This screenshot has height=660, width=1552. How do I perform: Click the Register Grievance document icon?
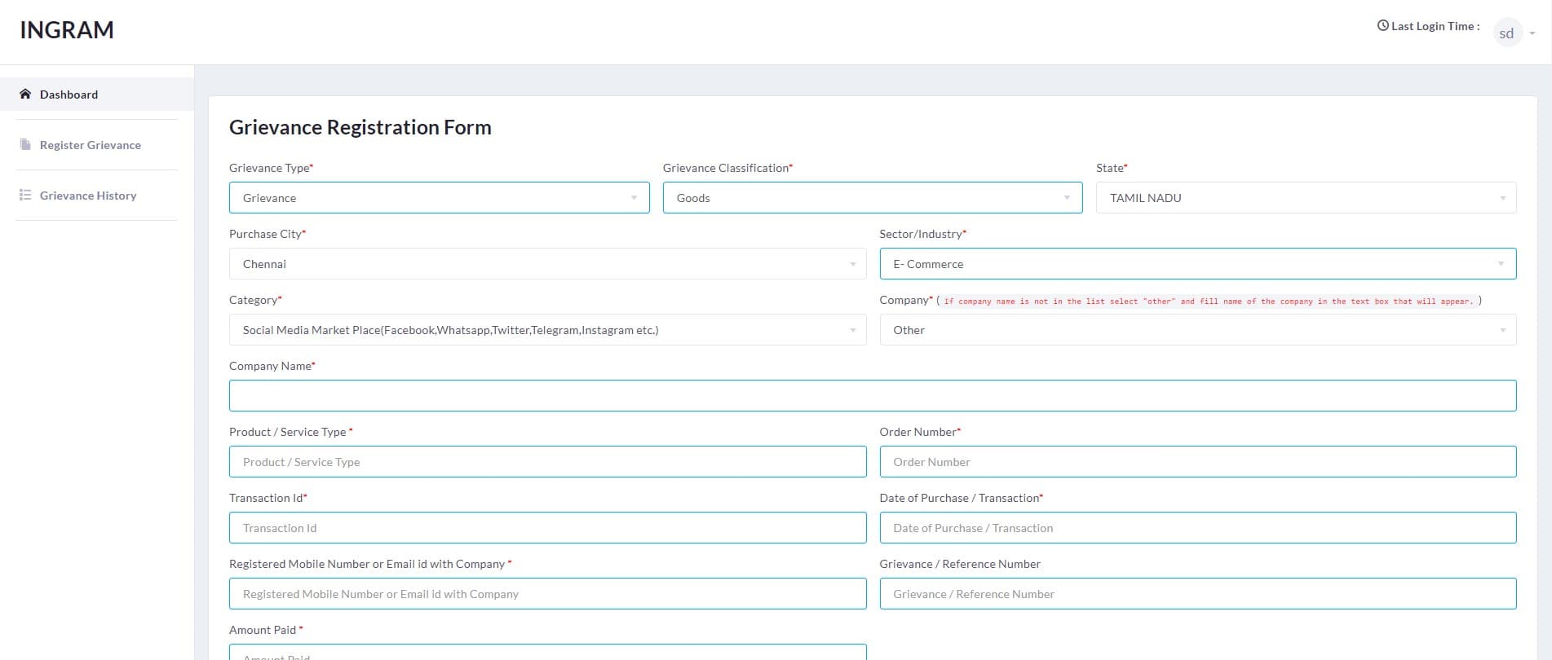tap(25, 144)
